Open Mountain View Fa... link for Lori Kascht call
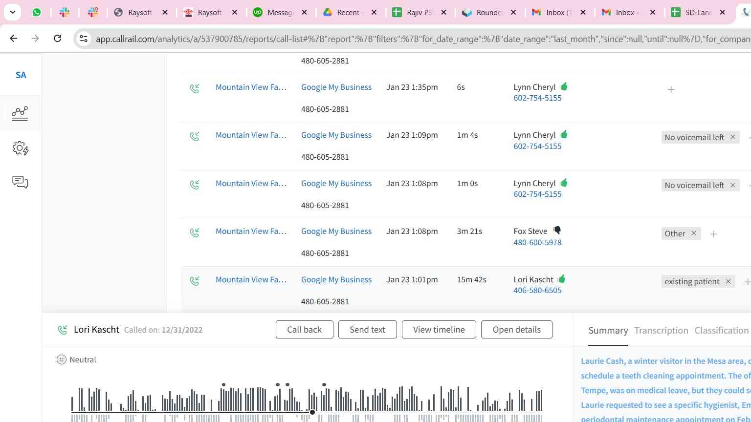Image resolution: width=751 pixels, height=422 pixels. (x=251, y=280)
